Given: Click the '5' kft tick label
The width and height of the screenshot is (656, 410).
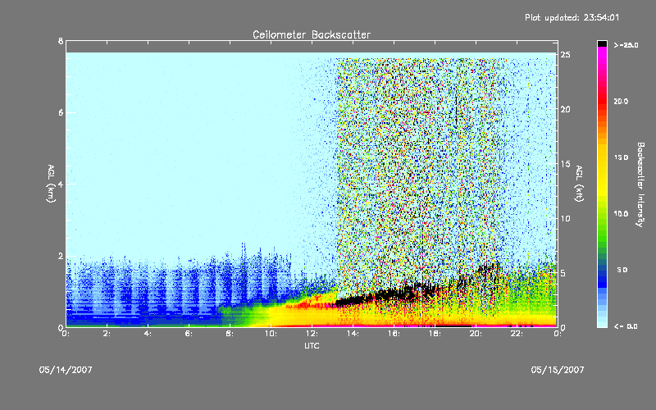Looking at the screenshot, I should coord(563,273).
